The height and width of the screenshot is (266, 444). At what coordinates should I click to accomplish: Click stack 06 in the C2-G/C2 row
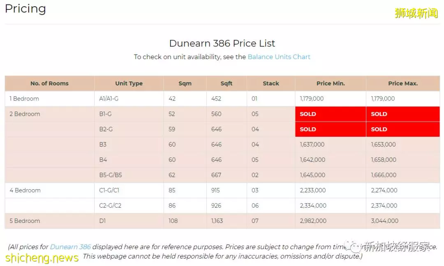point(255,206)
